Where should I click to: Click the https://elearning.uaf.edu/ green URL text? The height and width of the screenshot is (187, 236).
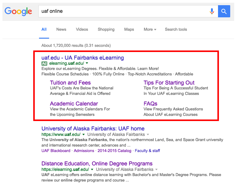(65, 169)
